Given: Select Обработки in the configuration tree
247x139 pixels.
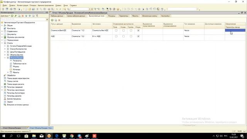Looking at the screenshot, I should [x=11, y=75].
